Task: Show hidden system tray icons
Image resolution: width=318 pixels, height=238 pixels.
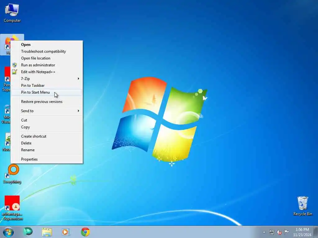Action: (264, 232)
